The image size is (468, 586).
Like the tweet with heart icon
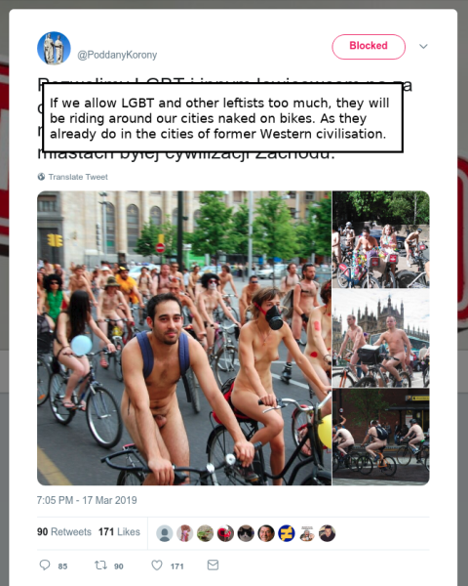(157, 565)
